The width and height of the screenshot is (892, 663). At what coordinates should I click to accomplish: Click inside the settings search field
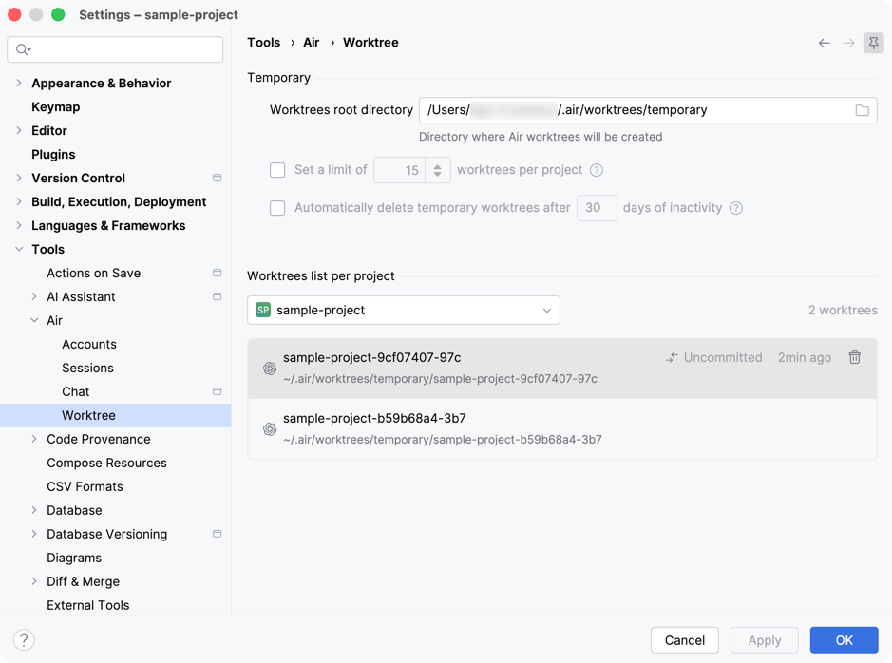115,49
